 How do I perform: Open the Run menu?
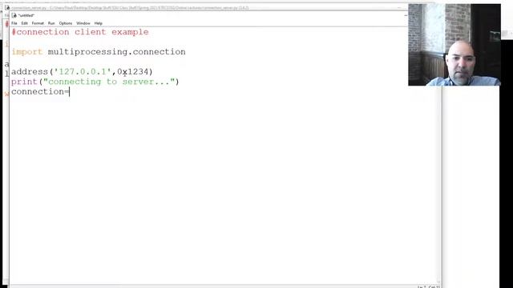(x=51, y=23)
